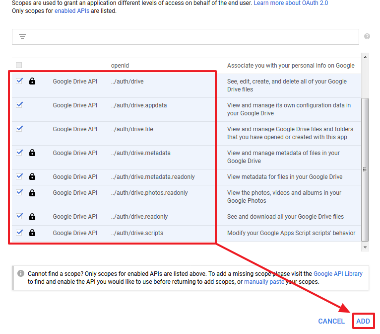Screen dimensions: 380x334
Task: Uncheck the drive.scripts scope checkbox
Action: pyautogui.click(x=19, y=232)
